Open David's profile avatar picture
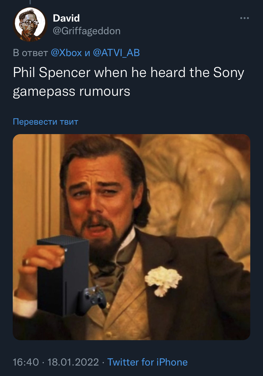 pos(30,24)
